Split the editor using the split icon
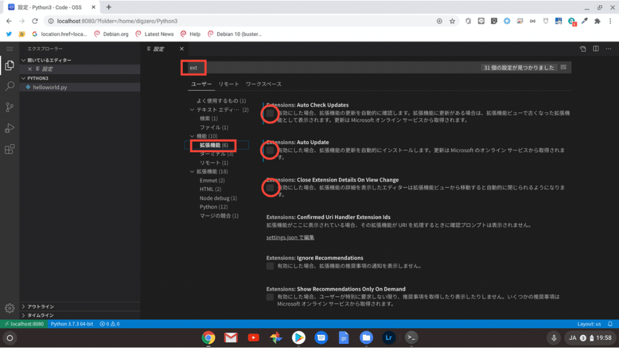619x348 pixels. point(596,48)
